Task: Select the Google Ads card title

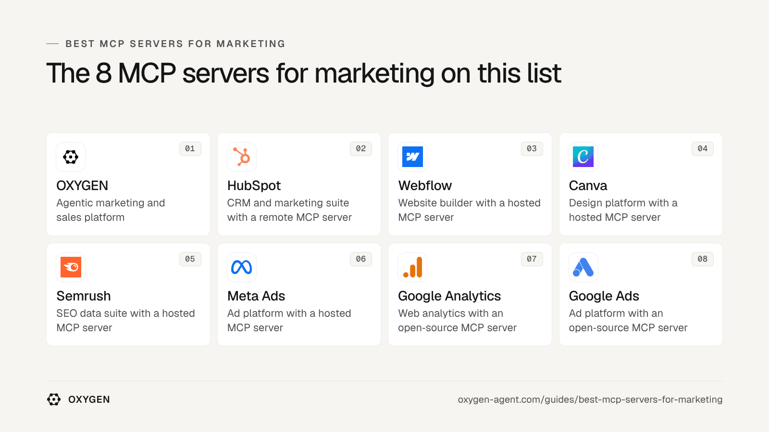Action: [604, 296]
